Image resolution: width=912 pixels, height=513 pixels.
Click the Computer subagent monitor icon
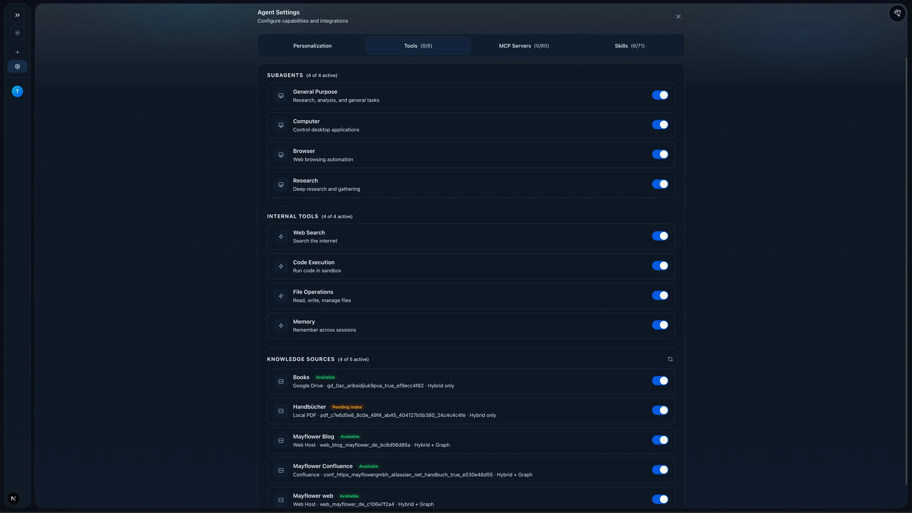281,125
